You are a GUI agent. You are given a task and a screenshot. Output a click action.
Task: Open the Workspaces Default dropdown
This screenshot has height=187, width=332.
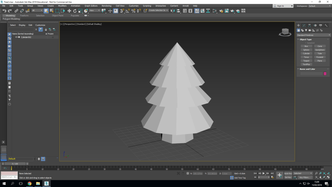[319, 6]
